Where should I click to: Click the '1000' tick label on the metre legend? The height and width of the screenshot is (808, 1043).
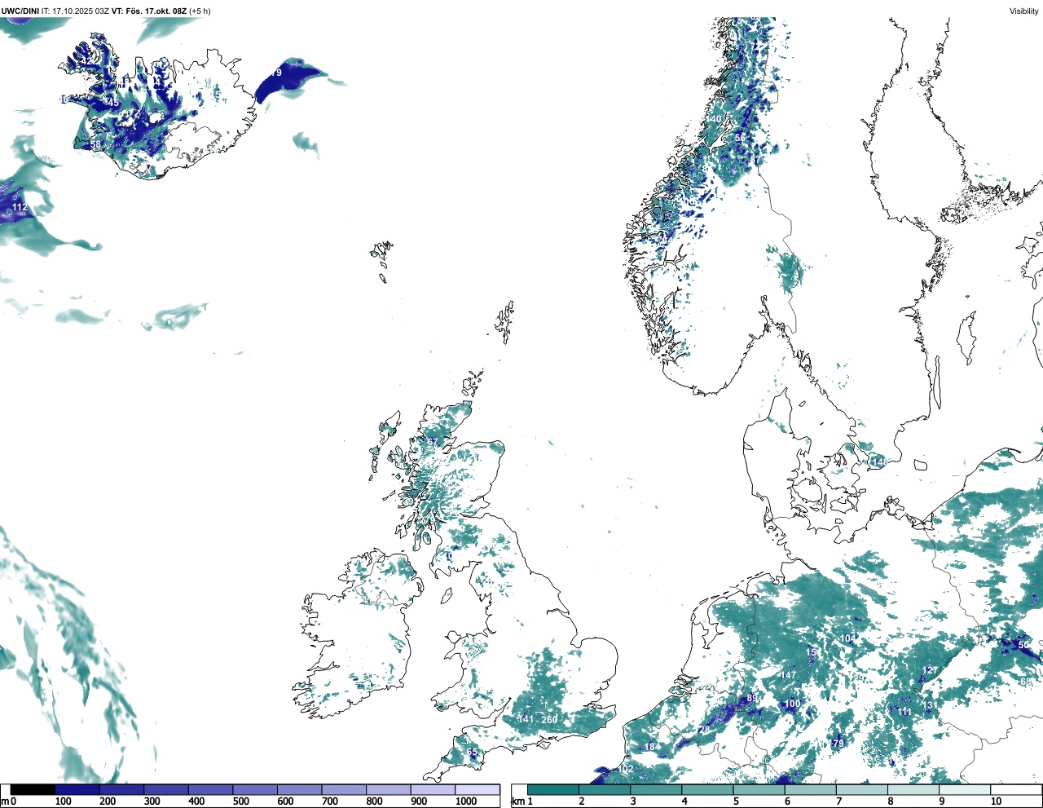pos(465,801)
